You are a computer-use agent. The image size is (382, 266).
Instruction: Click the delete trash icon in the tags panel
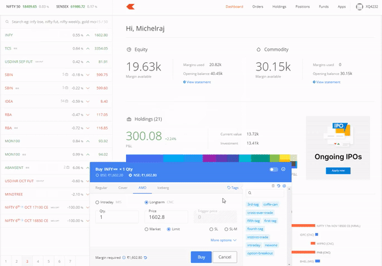pyautogui.click(x=273, y=186)
